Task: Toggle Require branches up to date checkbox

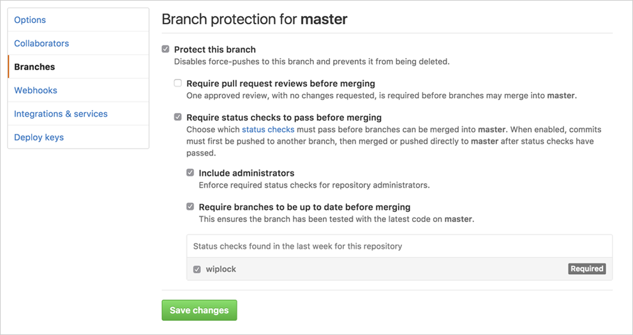Action: 190,207
